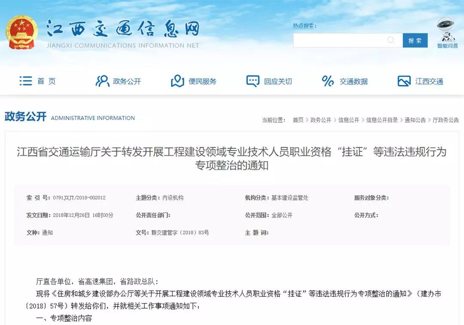Open 通知公告 in the breadcrumb
The image size is (464, 325).
[x=415, y=120]
